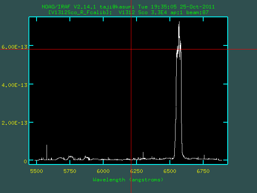Viewport: 257px width, 193px height.
Task: Click the V1312Sco_R_Fcalib file name text
Action: coord(78,12)
